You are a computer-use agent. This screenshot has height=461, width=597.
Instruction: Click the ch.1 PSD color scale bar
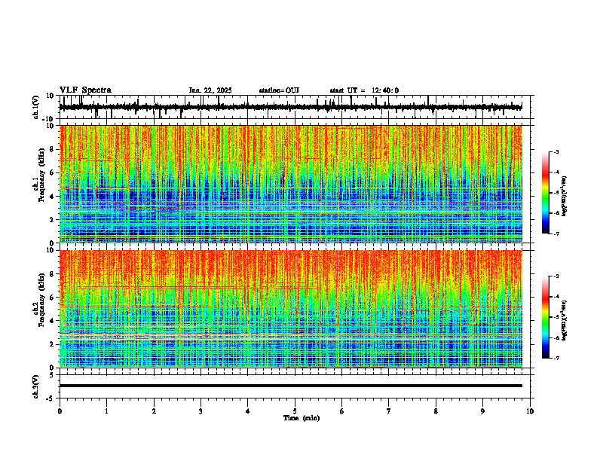tap(546, 193)
